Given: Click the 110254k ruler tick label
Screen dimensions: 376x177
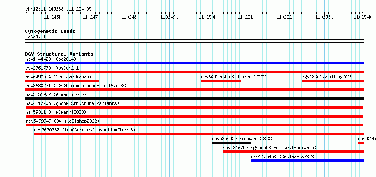Looking at the screenshot, I should point(362,17).
